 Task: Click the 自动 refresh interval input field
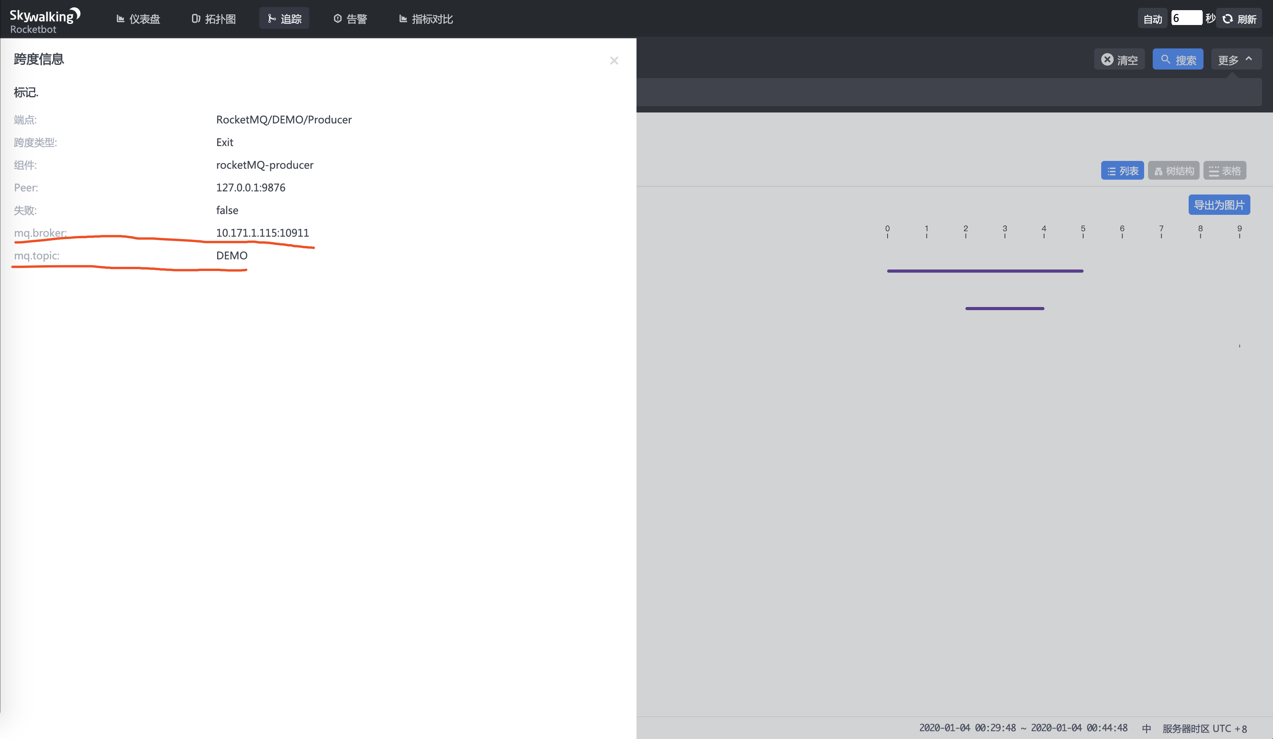(x=1187, y=18)
